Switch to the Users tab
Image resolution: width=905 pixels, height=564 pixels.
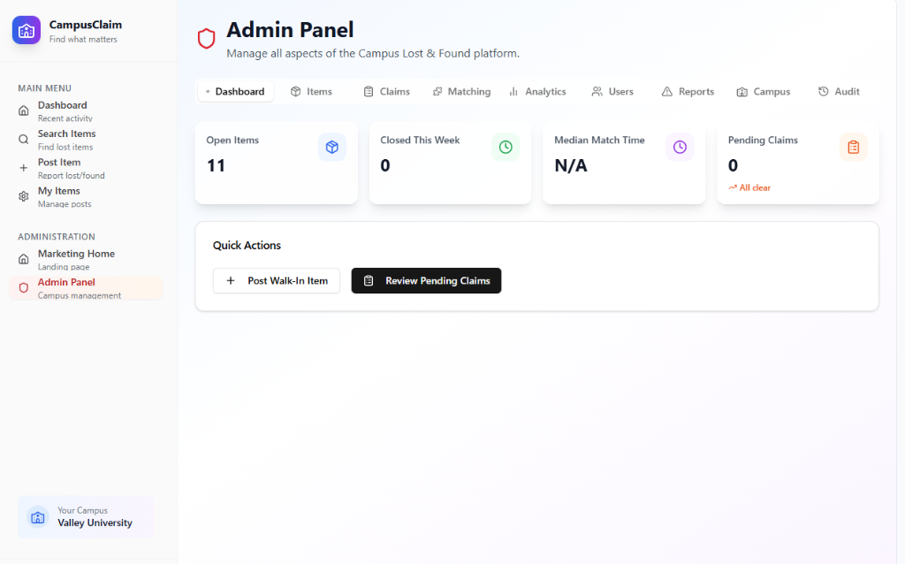[612, 91]
